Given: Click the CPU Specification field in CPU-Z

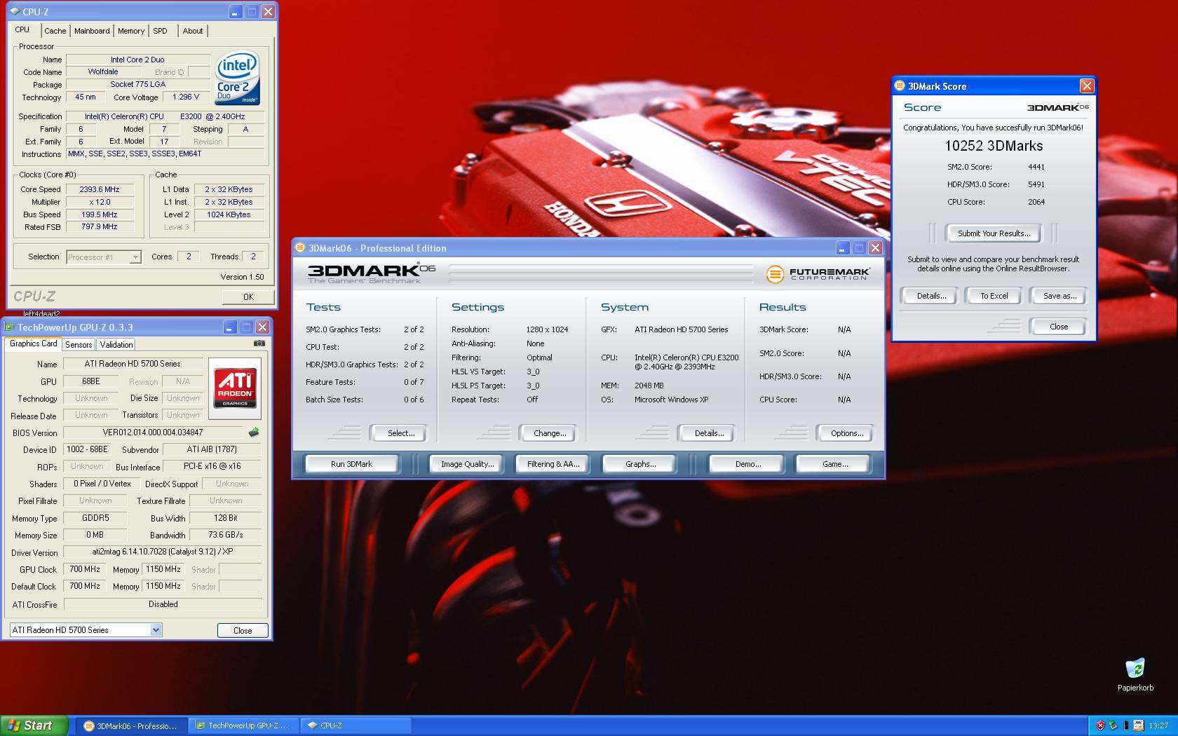Looking at the screenshot, I should [165, 116].
